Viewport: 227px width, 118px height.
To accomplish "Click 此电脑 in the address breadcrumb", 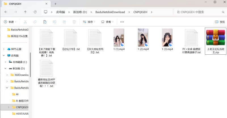I will [x=60, y=12].
